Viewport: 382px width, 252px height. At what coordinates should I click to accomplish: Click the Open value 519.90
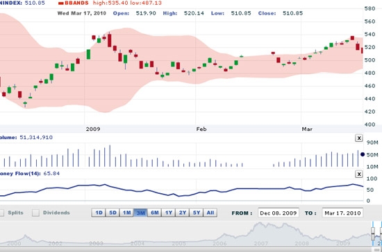pos(146,13)
